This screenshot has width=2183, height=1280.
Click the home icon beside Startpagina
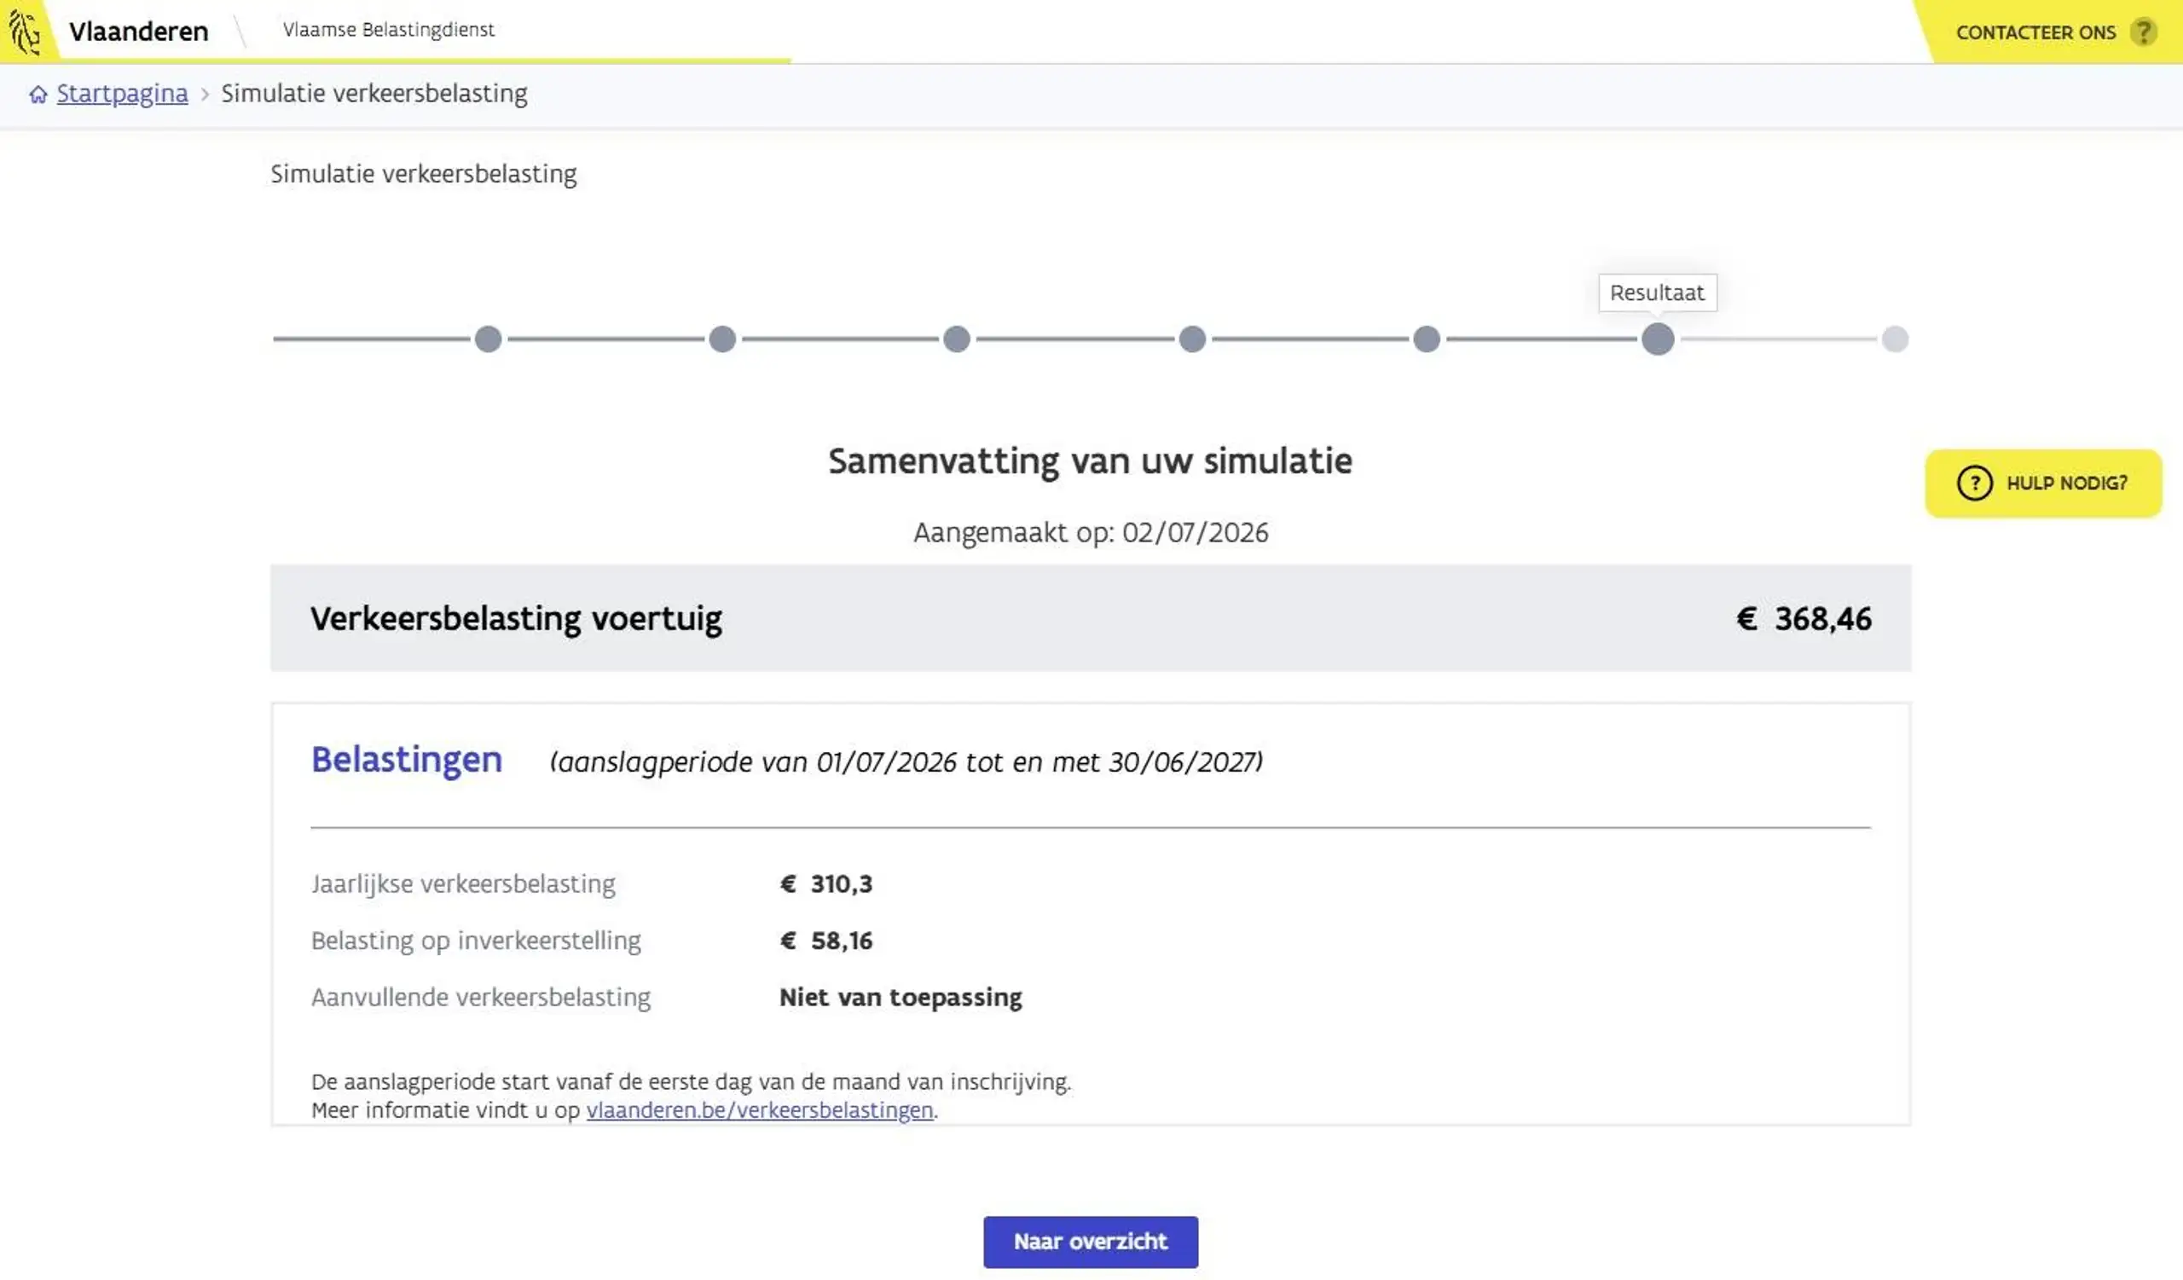tap(38, 95)
